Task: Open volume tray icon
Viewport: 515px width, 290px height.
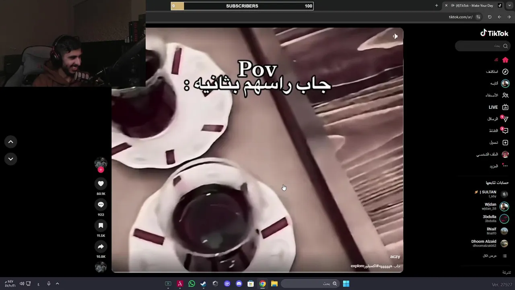Action: [22, 284]
